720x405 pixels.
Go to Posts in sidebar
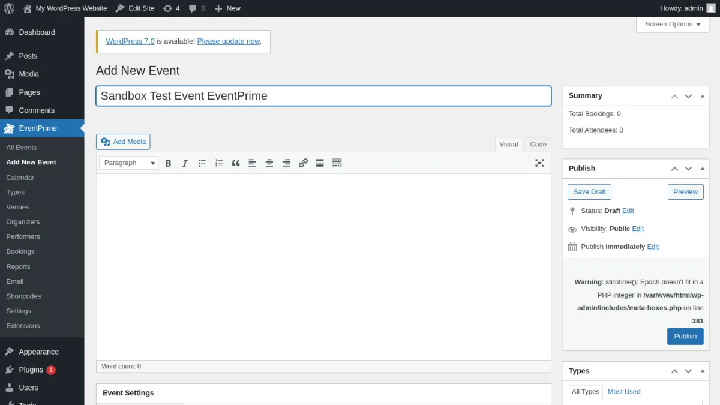click(x=42, y=56)
